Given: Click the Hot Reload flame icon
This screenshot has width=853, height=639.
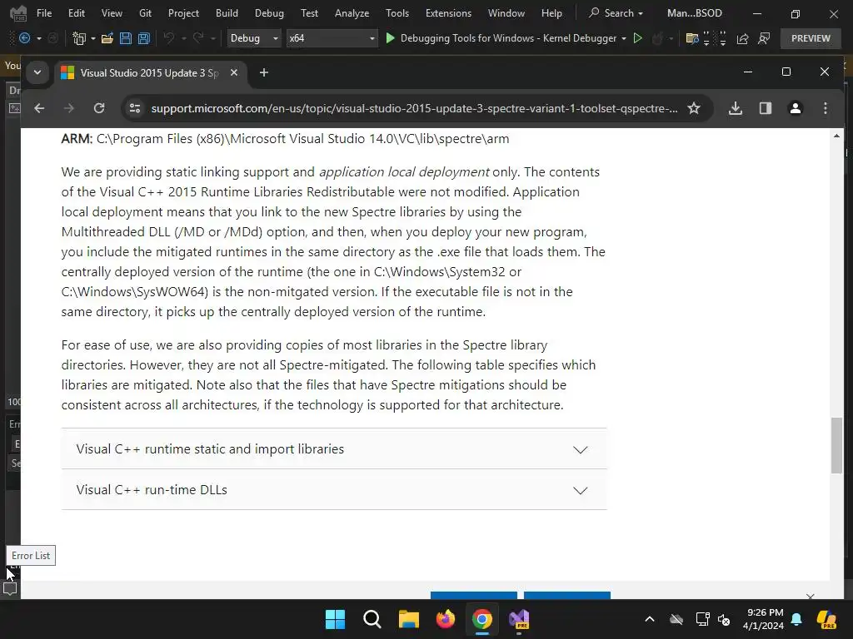Looking at the screenshot, I should coord(658,38).
